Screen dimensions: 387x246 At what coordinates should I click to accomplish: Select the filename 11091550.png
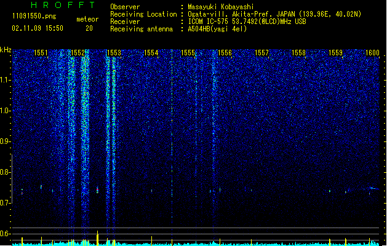34,17
